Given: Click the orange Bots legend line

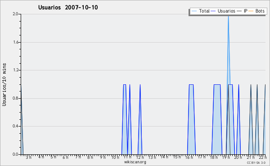Looking at the screenshot, I should pyautogui.click(x=251, y=11).
